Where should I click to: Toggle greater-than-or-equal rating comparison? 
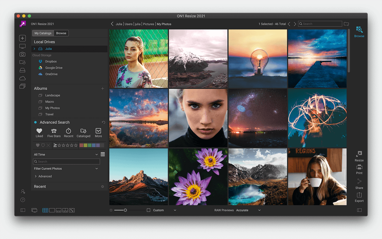point(55,145)
